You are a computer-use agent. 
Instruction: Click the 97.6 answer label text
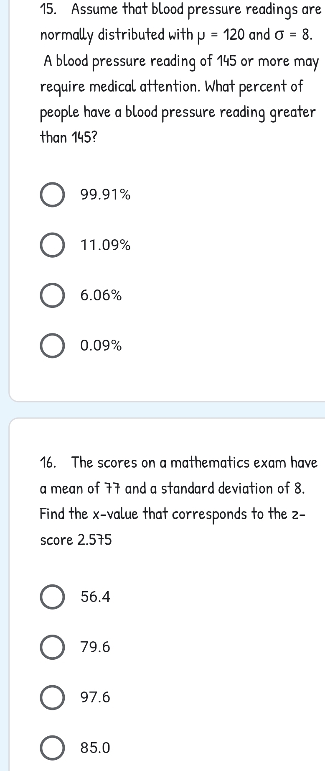[96, 697]
